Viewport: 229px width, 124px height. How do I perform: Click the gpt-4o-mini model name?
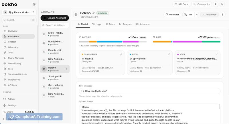(x=139, y=59)
